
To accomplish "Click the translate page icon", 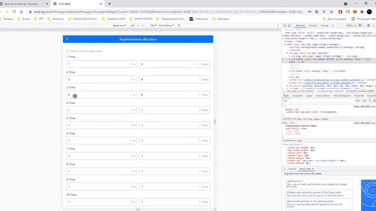I will [317, 12].
